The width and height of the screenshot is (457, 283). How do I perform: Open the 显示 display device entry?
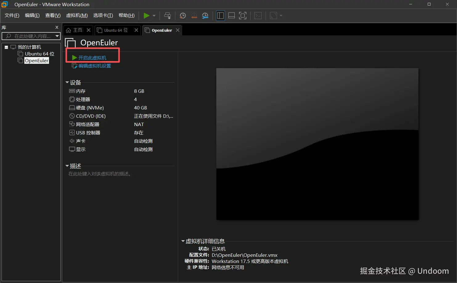point(77,149)
